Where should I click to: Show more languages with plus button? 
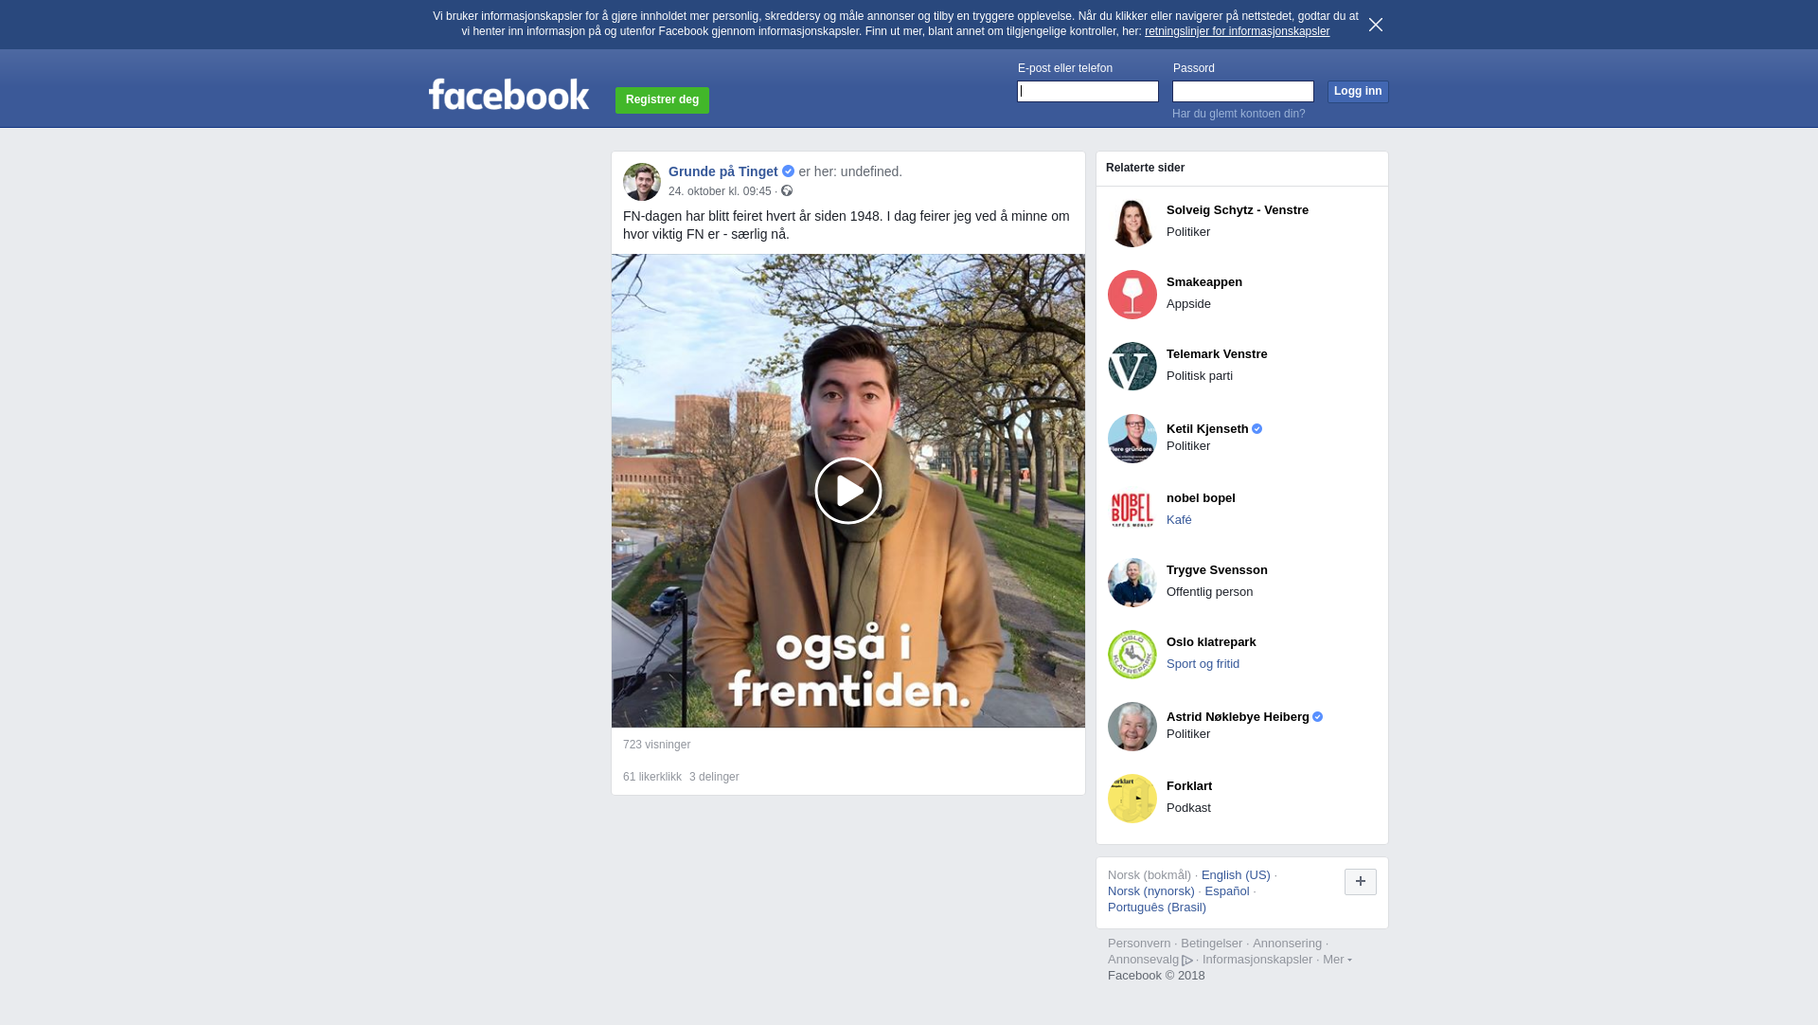(x=1361, y=882)
